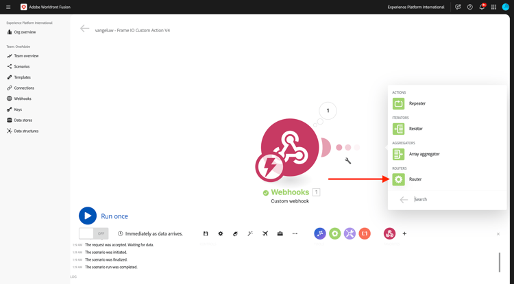Open Scenarios in the sidebar

tap(19, 66)
